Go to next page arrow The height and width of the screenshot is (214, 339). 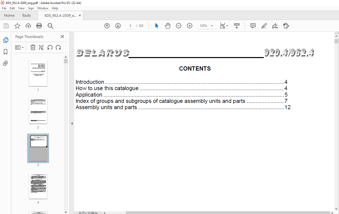pyautogui.click(x=118, y=26)
